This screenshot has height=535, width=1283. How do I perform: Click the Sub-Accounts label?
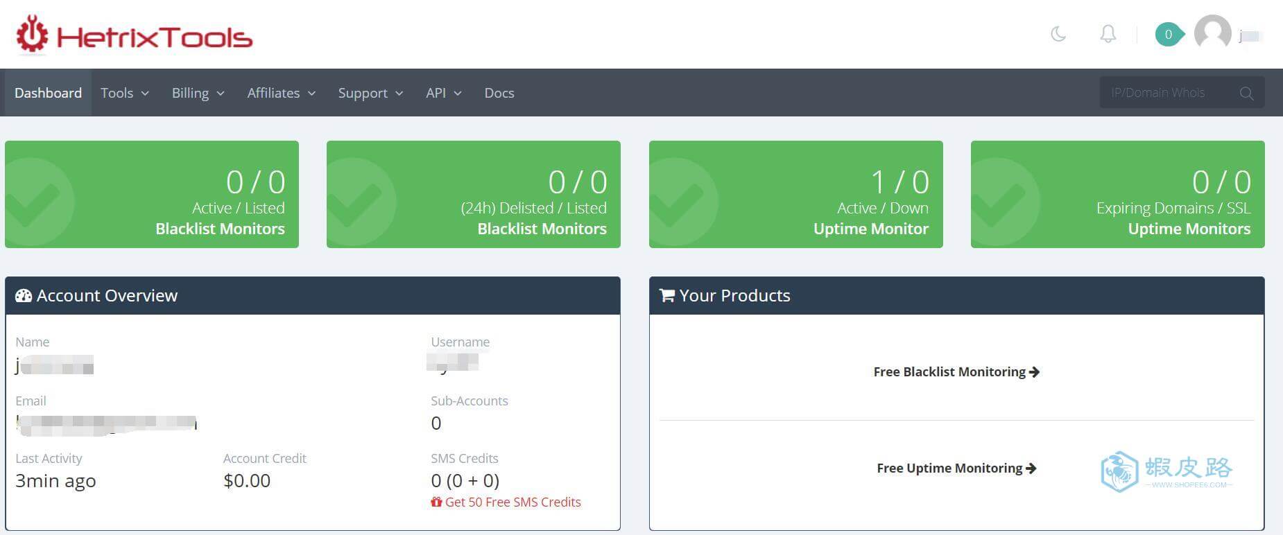[470, 401]
